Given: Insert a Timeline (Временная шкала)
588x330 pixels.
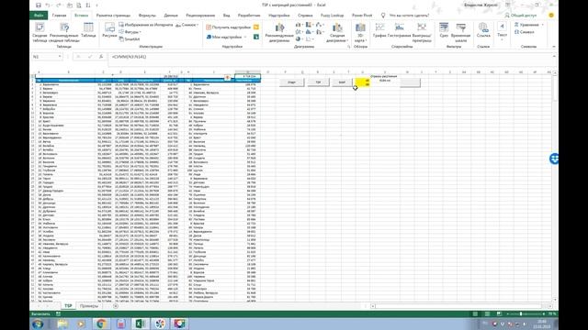Looking at the screenshot, I should (x=461, y=32).
